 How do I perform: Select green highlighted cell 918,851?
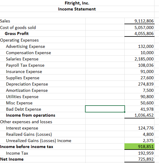(140, 147)
